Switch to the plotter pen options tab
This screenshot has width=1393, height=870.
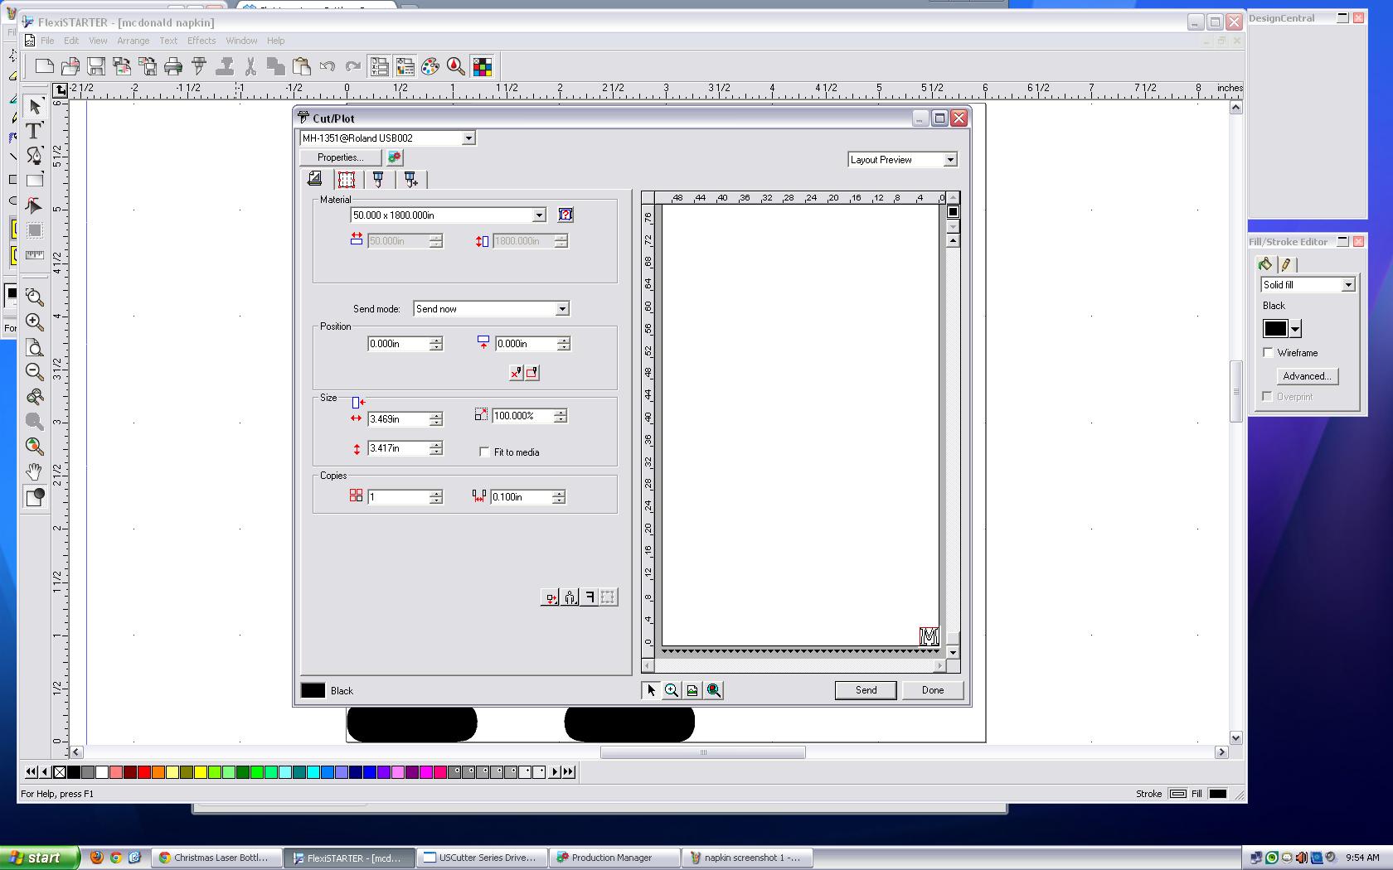pyautogui.click(x=379, y=178)
